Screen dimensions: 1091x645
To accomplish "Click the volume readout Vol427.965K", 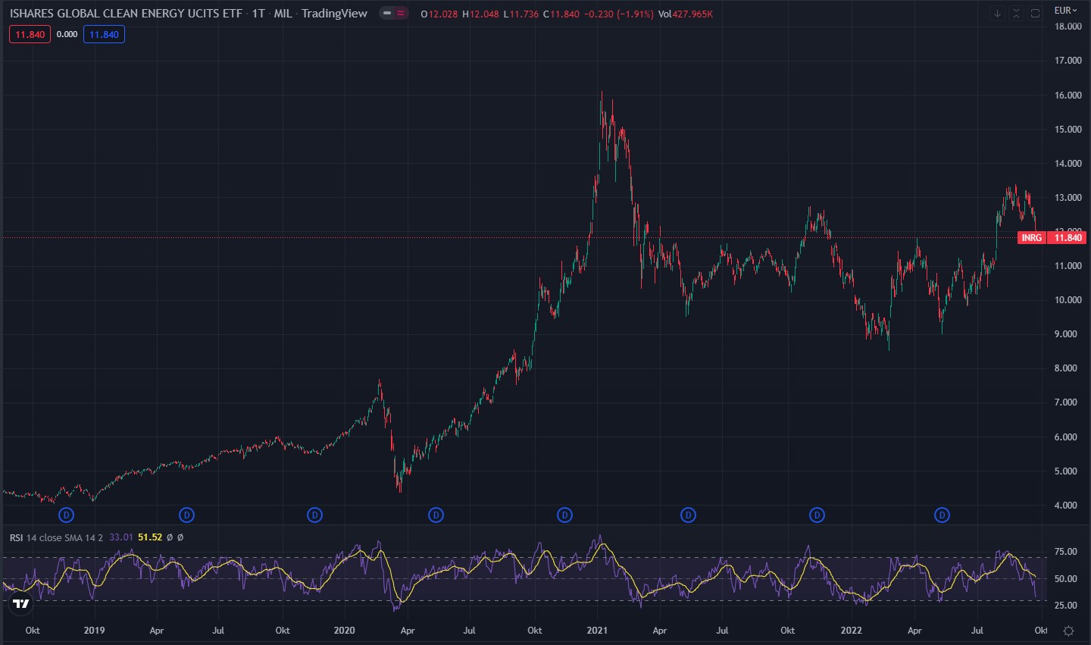I will pyautogui.click(x=686, y=14).
